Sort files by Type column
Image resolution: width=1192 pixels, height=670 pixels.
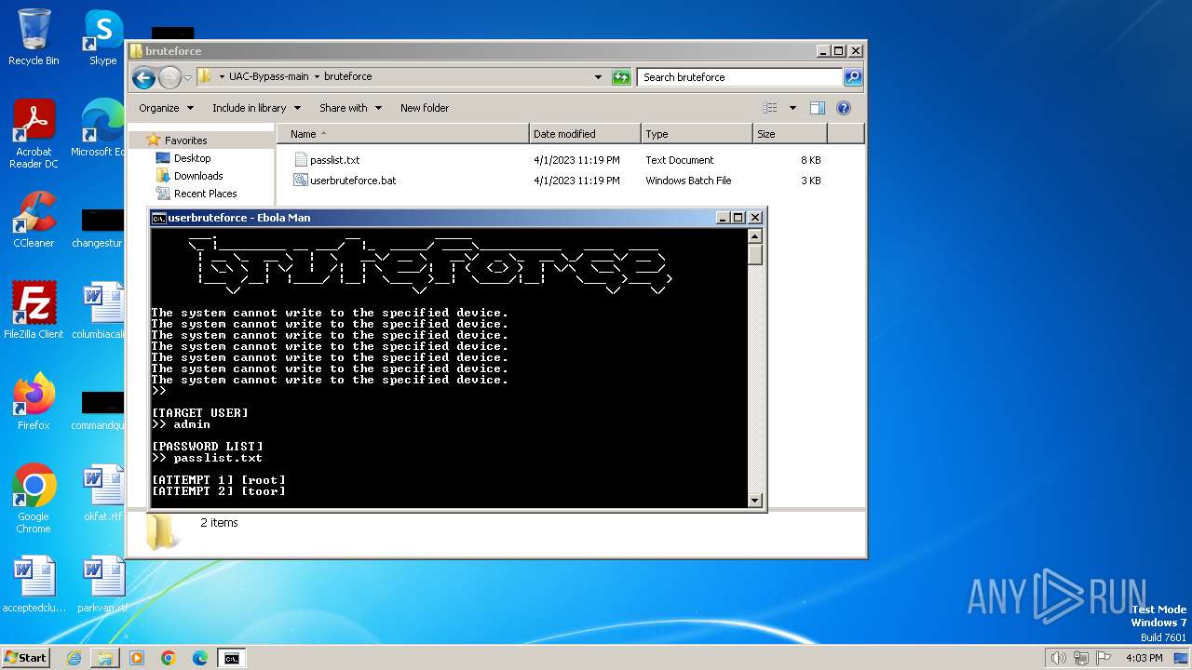(697, 134)
